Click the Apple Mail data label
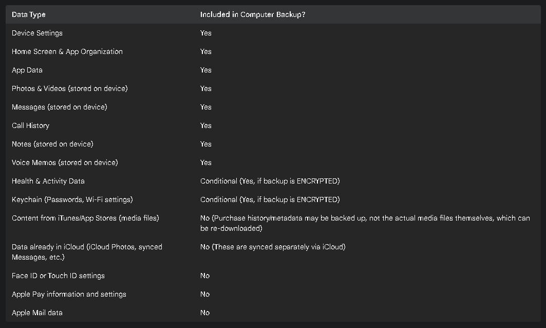The height and width of the screenshot is (328, 546). pos(37,313)
